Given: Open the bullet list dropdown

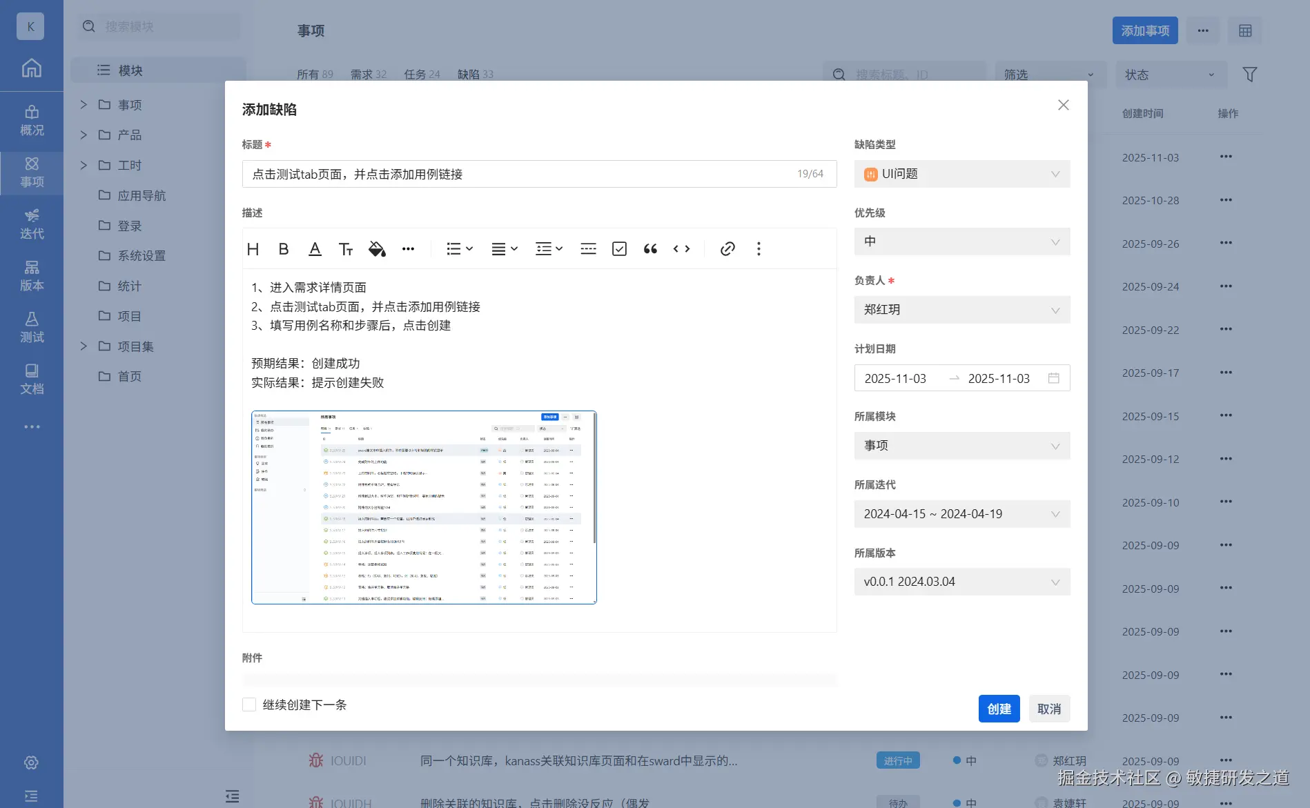Looking at the screenshot, I should (x=460, y=249).
